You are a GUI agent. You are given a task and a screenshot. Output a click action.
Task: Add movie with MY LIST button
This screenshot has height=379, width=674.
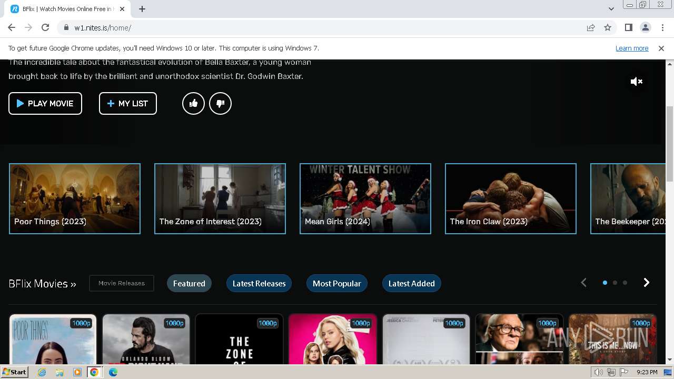coord(128,103)
